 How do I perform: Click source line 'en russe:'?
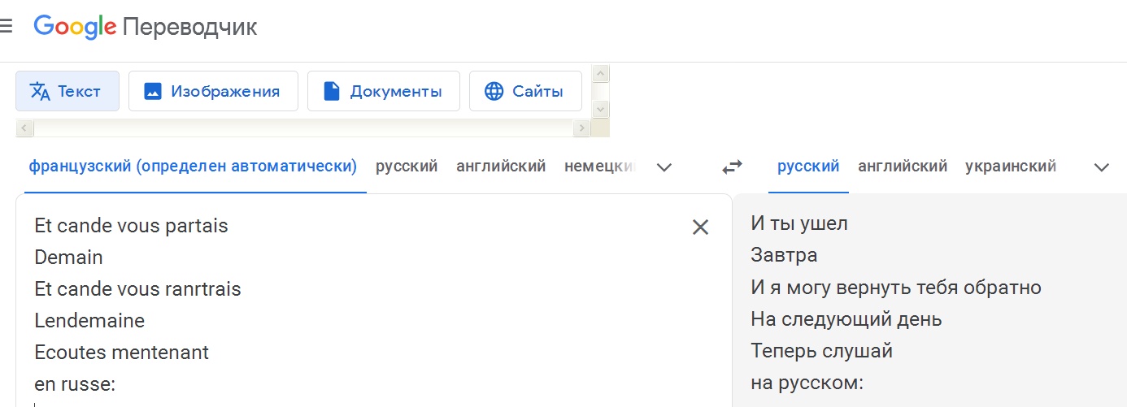[x=75, y=384]
